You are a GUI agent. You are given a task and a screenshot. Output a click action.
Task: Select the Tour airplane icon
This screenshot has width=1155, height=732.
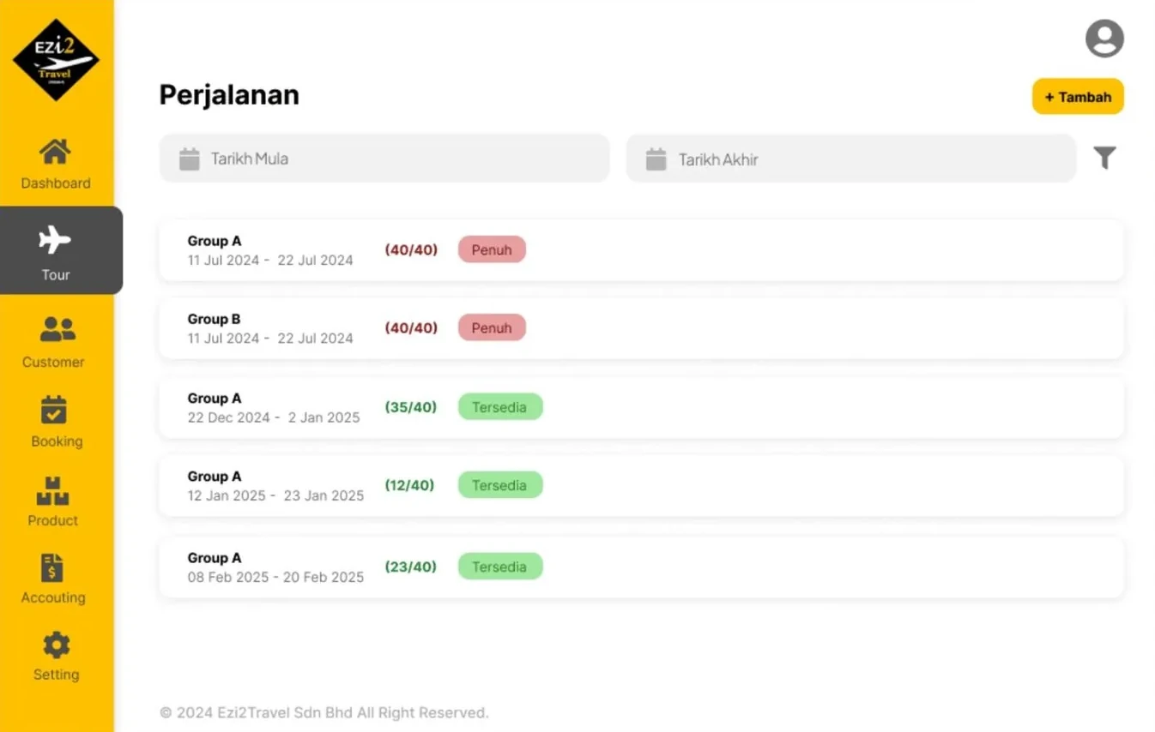55,240
